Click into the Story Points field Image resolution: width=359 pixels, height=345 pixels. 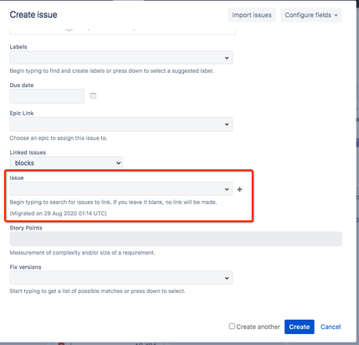(x=176, y=239)
